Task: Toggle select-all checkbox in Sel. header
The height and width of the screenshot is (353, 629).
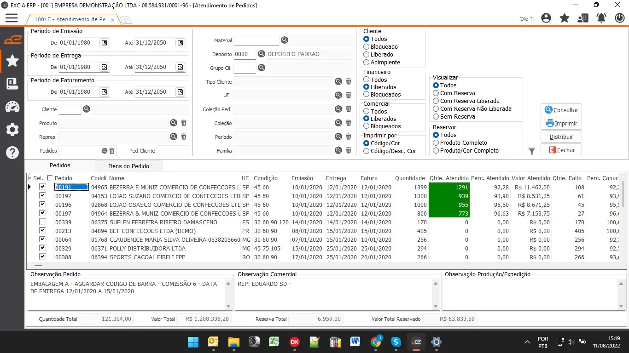Action: coord(50,178)
